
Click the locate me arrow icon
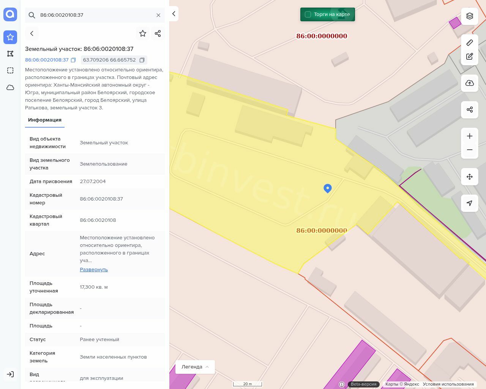[470, 203]
